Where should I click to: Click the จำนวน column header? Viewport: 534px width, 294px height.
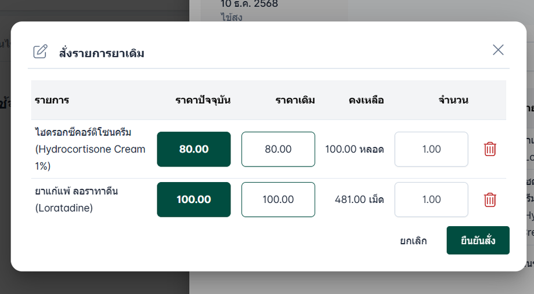coord(453,100)
